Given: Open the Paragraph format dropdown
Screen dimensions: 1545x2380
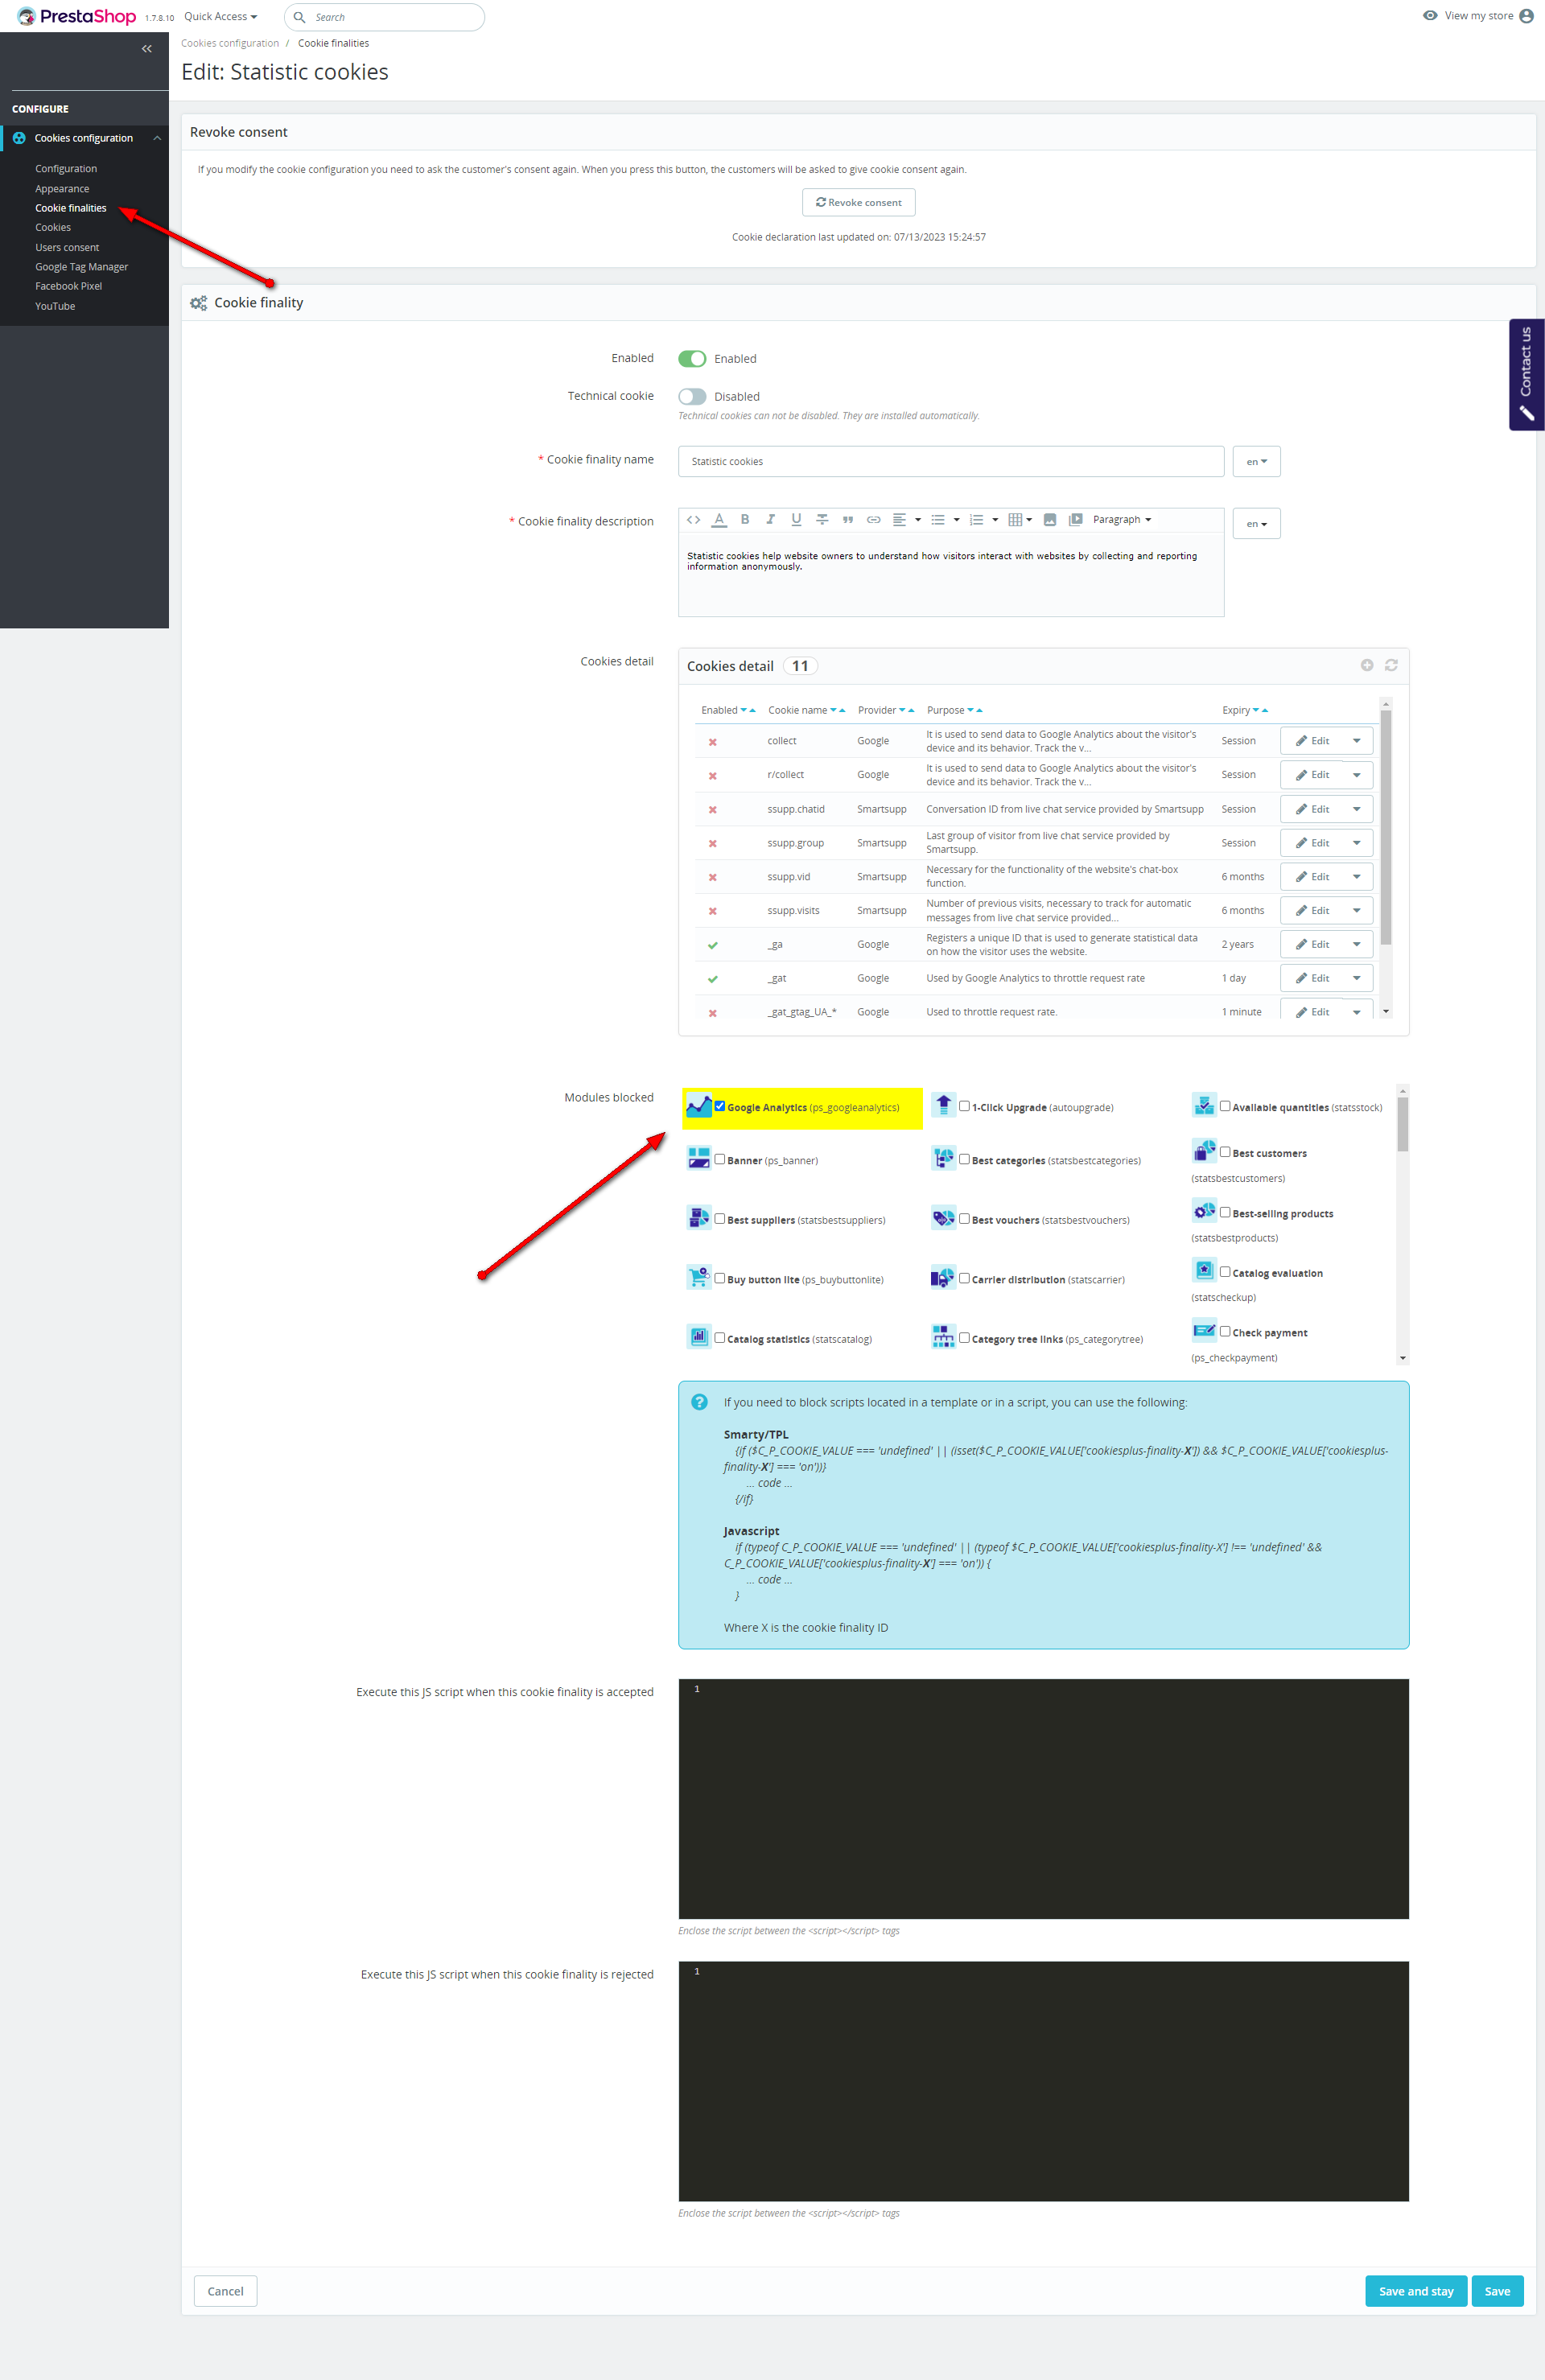Looking at the screenshot, I should 1122,520.
